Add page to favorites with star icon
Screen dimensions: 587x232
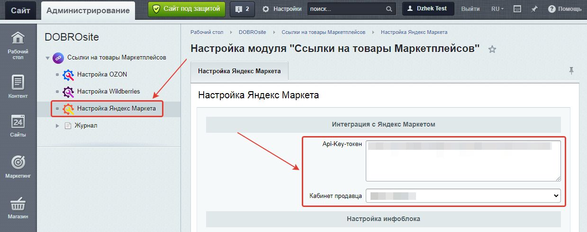492,49
